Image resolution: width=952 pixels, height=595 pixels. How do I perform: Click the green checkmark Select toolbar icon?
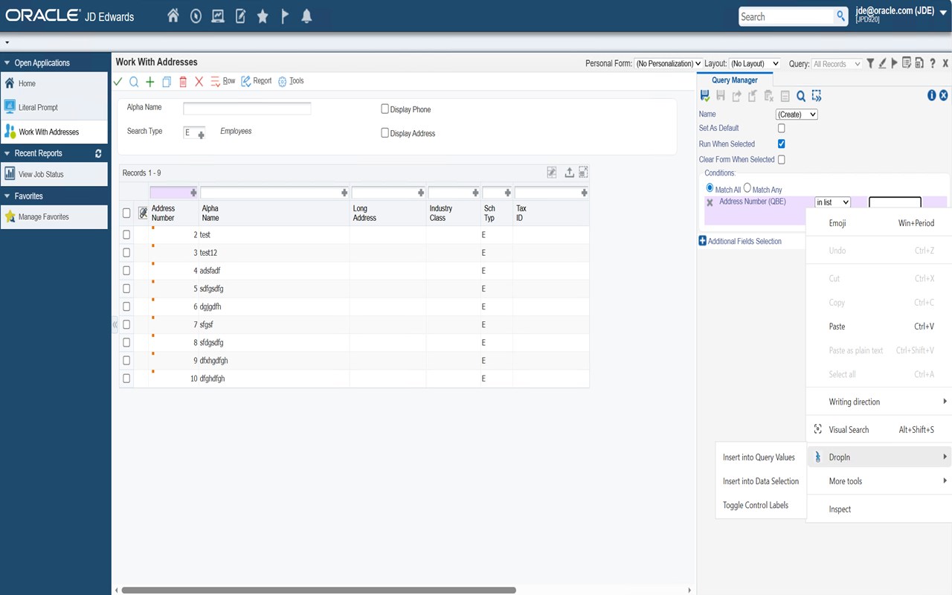(x=118, y=82)
